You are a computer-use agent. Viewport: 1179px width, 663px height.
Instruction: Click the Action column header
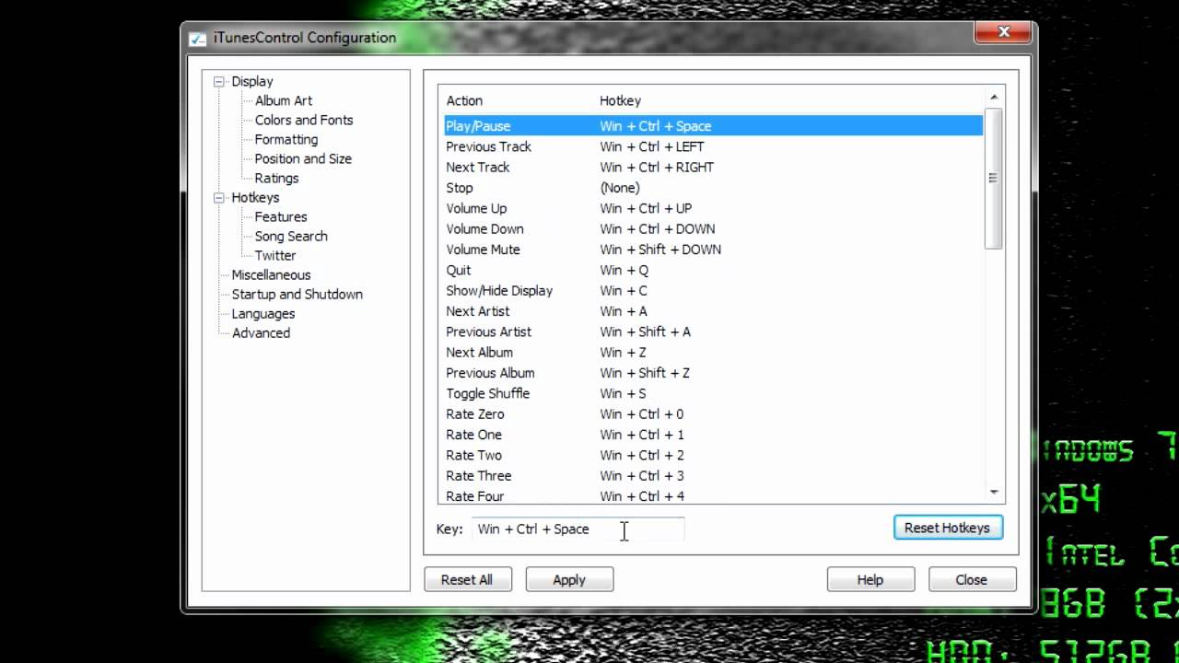[464, 100]
